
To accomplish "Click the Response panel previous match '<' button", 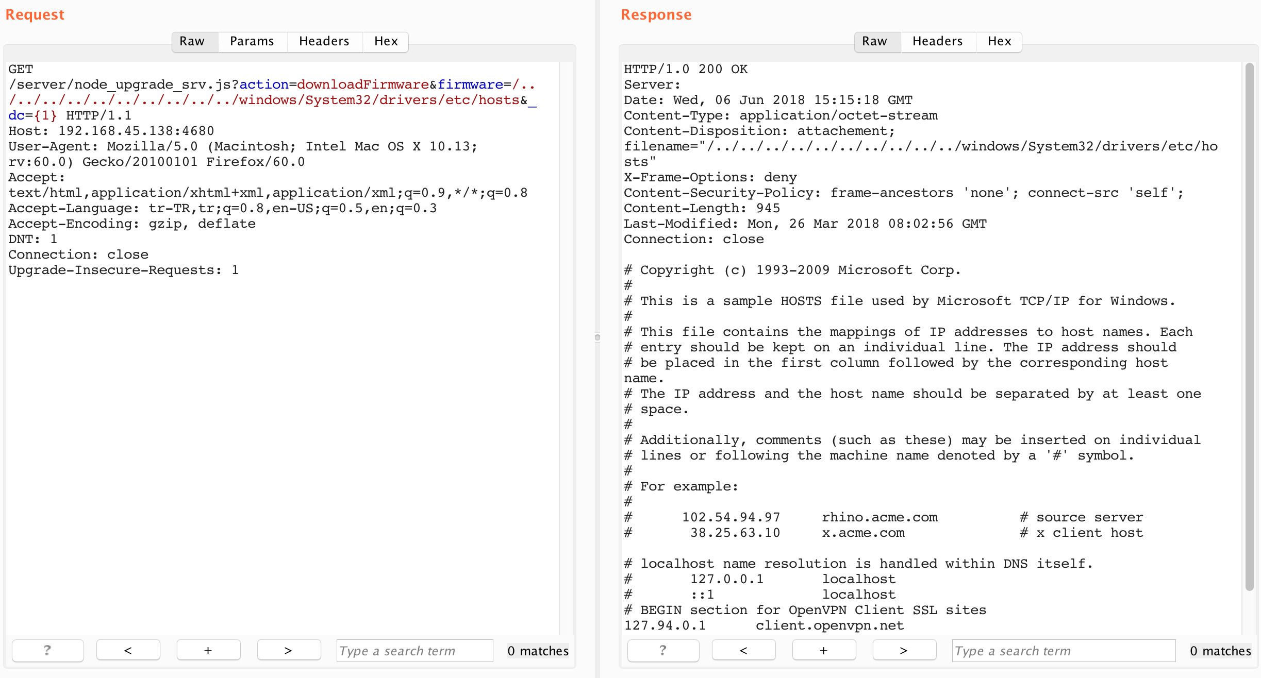I will (x=743, y=650).
